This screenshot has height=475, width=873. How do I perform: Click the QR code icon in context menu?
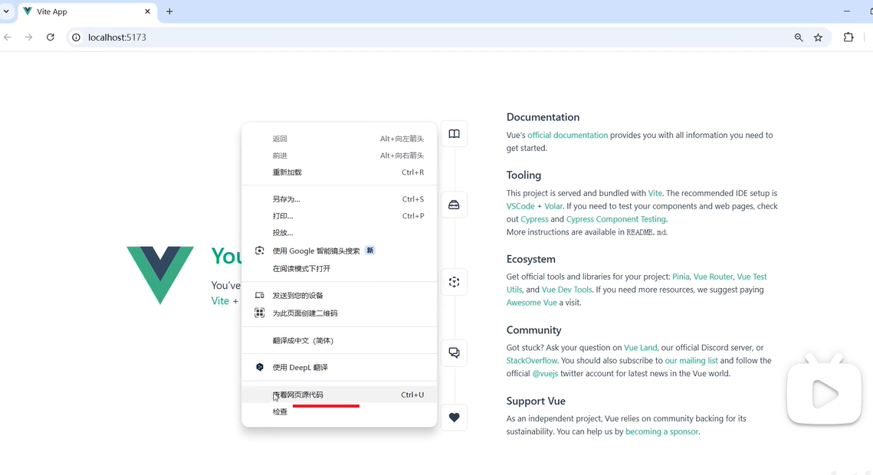coord(260,313)
